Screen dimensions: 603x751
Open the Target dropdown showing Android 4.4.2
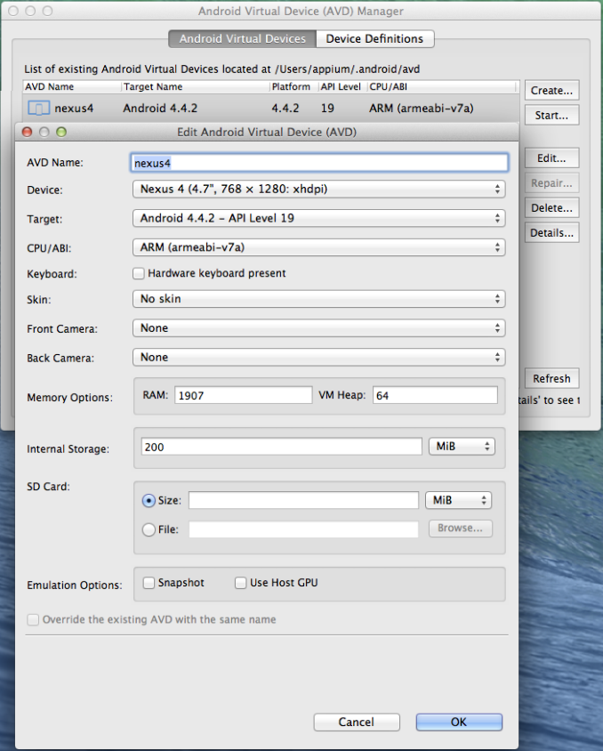[x=318, y=218]
